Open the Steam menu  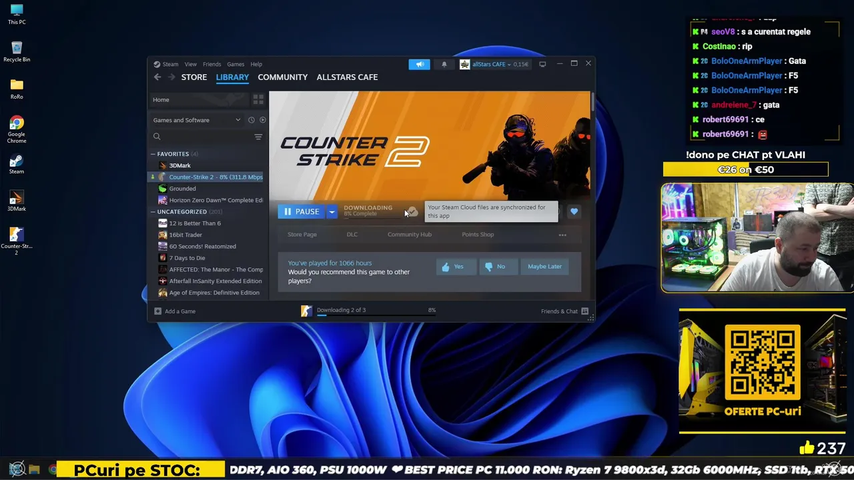(x=170, y=64)
